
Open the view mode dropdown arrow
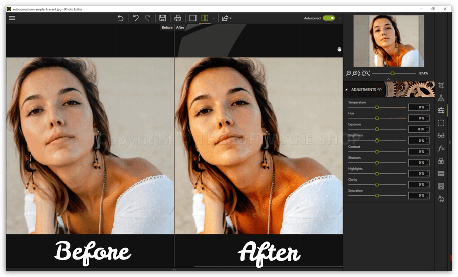point(214,18)
